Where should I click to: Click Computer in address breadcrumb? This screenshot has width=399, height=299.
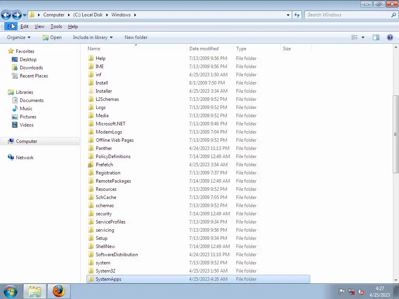pyautogui.click(x=54, y=15)
